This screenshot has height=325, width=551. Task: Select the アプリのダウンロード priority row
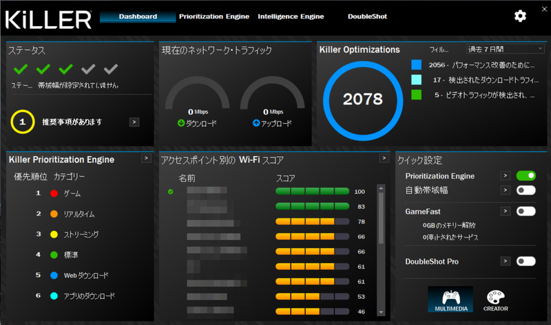[x=75, y=296]
